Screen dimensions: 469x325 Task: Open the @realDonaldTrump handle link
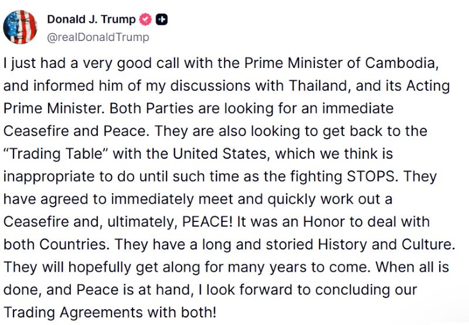pos(98,37)
